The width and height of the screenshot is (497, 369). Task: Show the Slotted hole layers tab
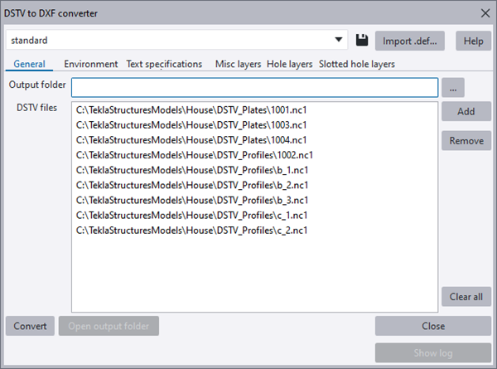click(x=356, y=64)
